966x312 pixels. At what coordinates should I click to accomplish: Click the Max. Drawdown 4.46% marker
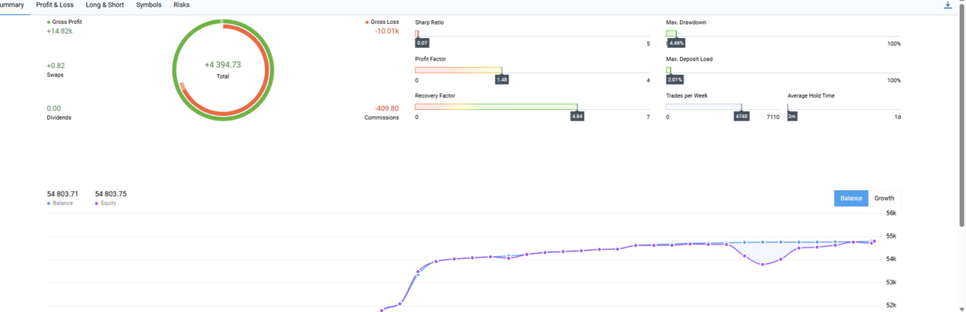pyautogui.click(x=676, y=43)
